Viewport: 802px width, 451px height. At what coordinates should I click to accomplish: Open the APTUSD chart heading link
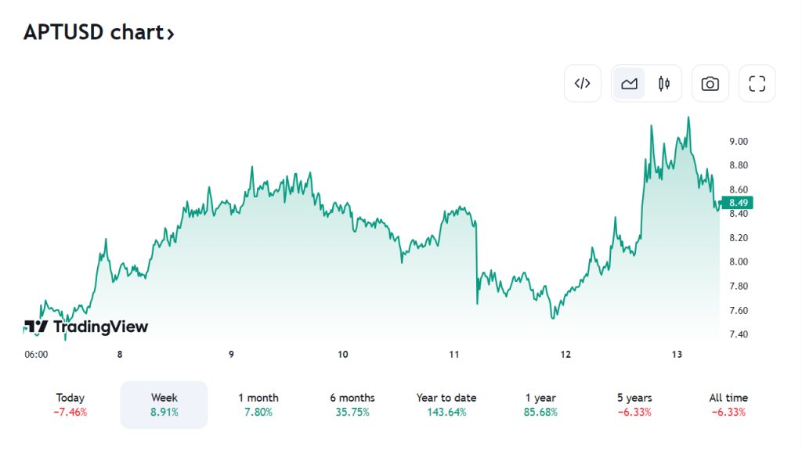[x=92, y=33]
